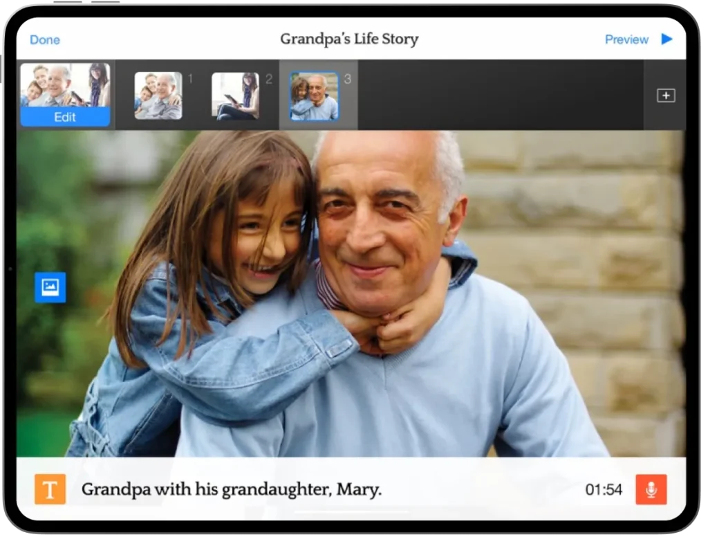708x537 pixels.
Task: Click the 01:54 recording duration
Action: click(604, 490)
